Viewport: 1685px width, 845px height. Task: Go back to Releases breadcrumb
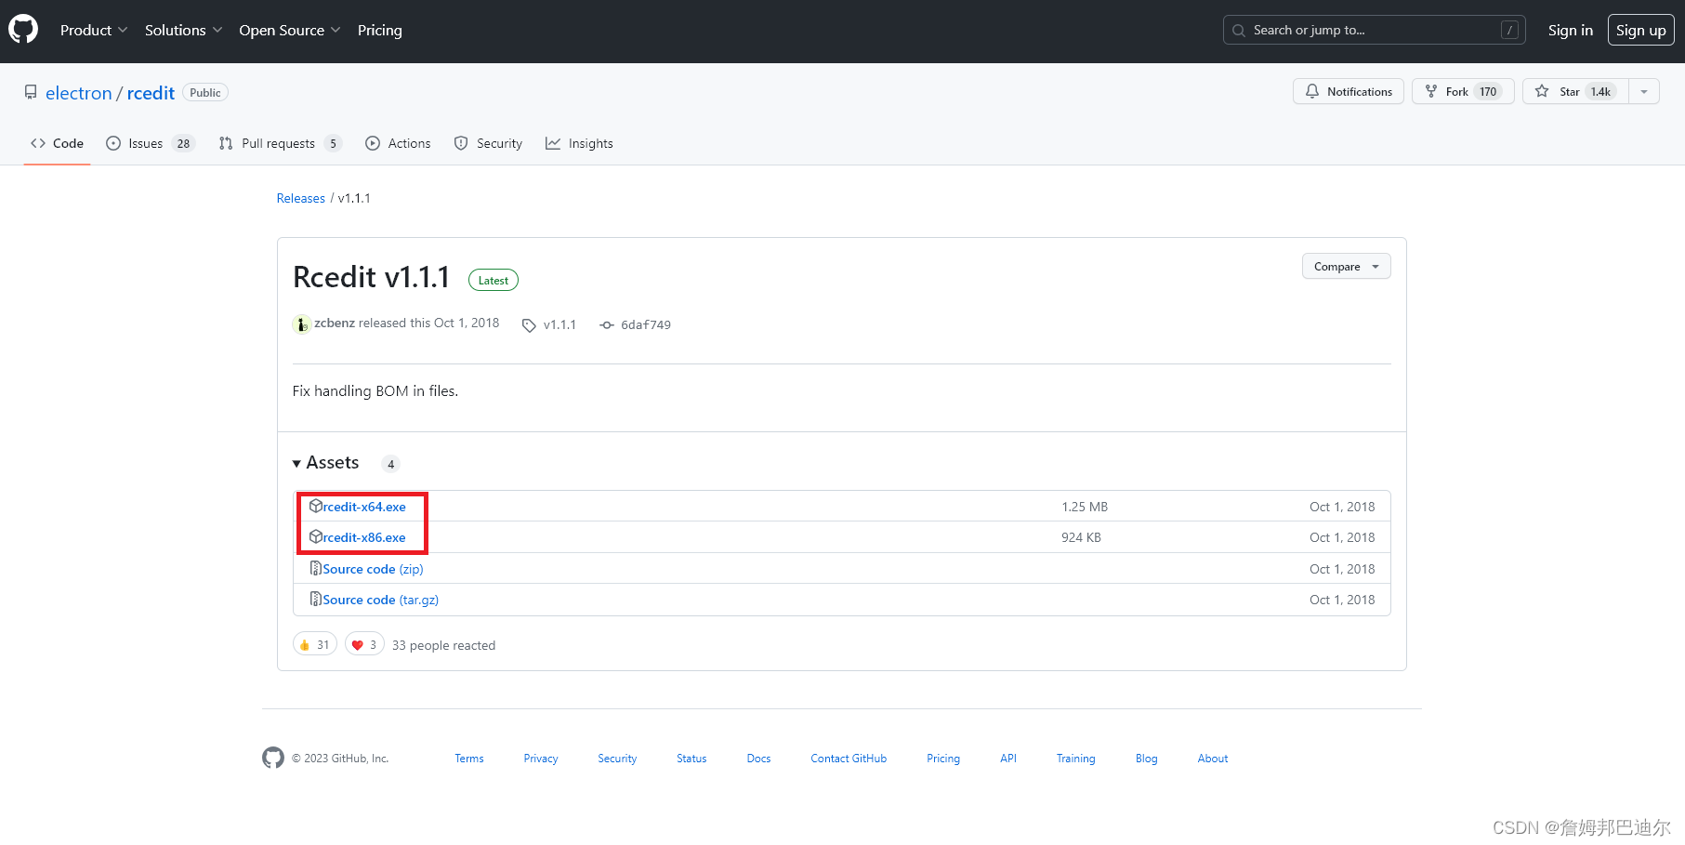click(300, 198)
